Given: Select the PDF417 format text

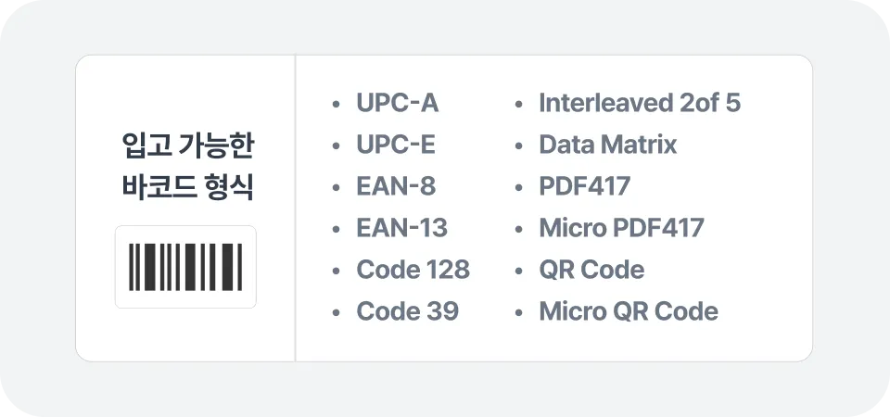Looking at the screenshot, I should point(584,187).
